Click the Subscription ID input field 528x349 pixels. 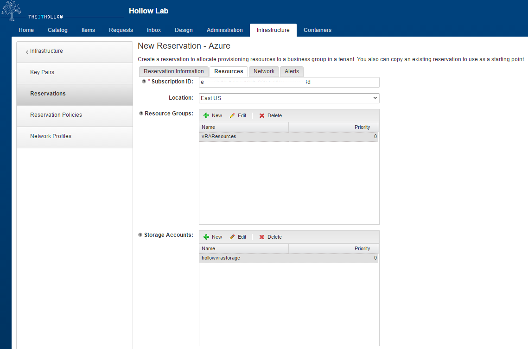(289, 82)
